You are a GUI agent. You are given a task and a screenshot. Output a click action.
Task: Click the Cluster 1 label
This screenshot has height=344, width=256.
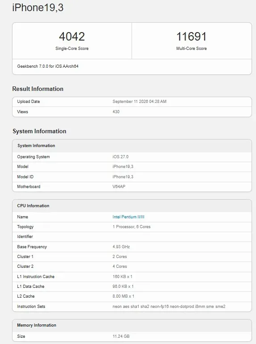[x=25, y=257]
